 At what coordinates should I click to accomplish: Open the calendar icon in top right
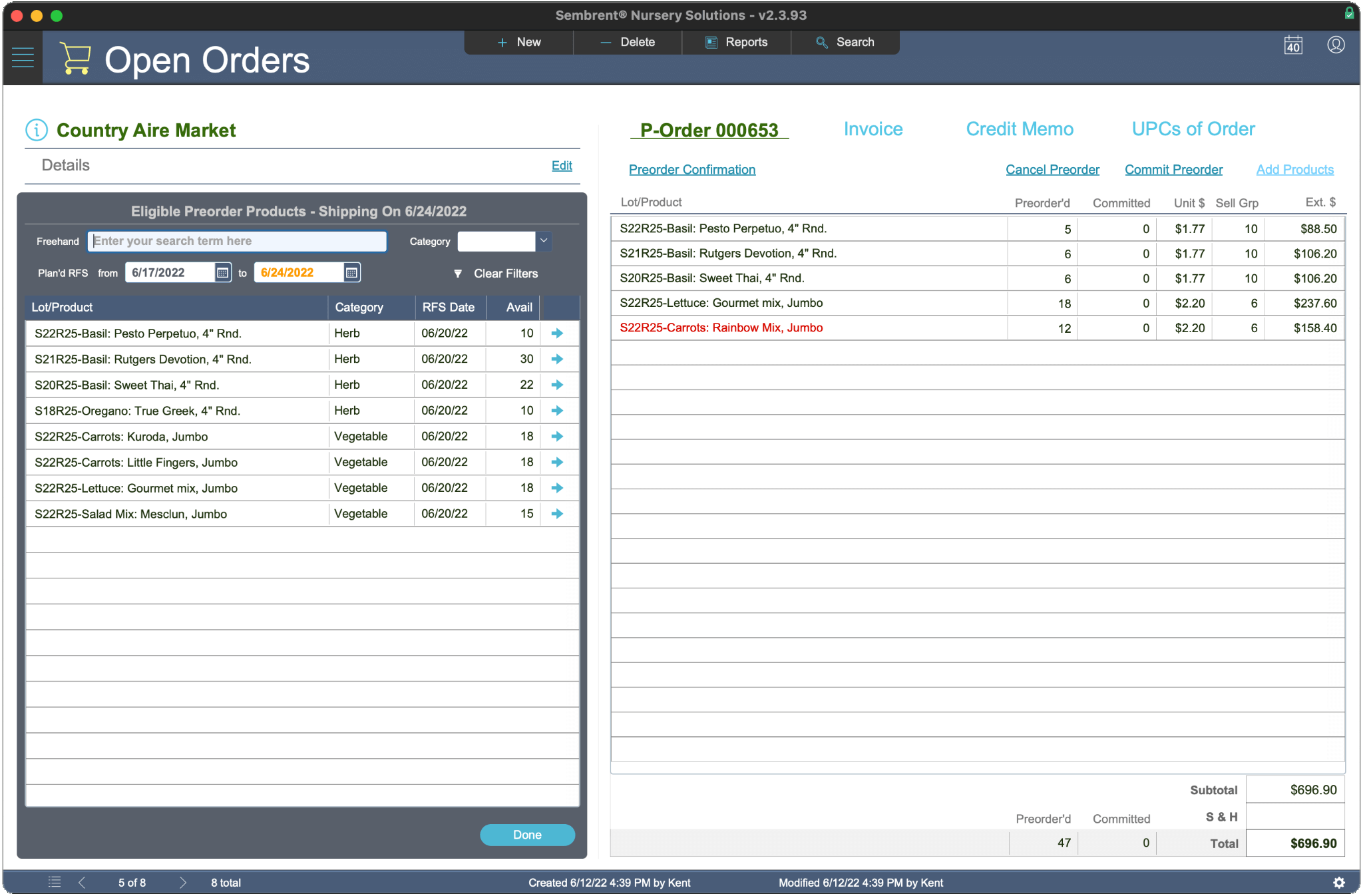pyautogui.click(x=1292, y=45)
